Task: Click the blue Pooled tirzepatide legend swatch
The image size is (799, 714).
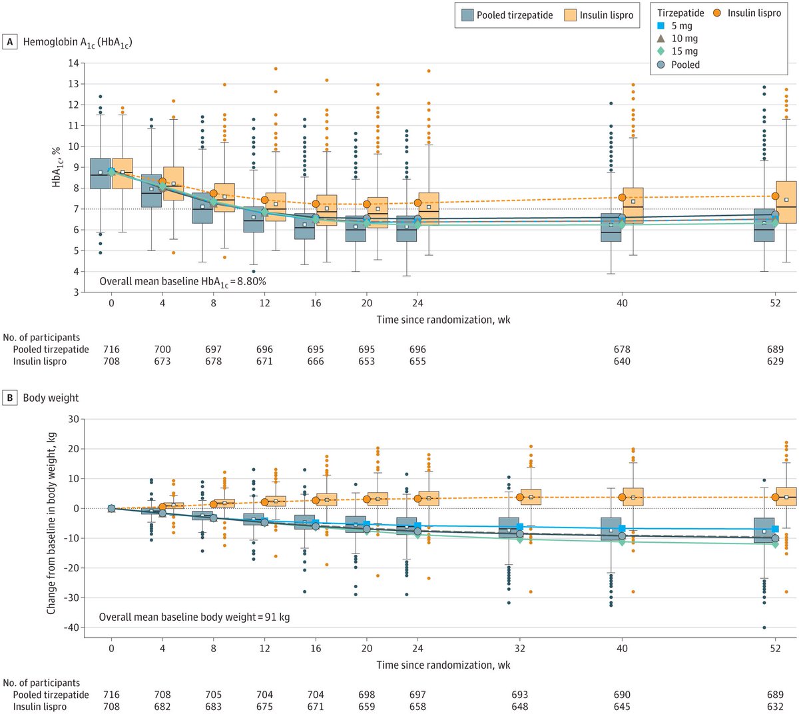Action: pyautogui.click(x=466, y=15)
